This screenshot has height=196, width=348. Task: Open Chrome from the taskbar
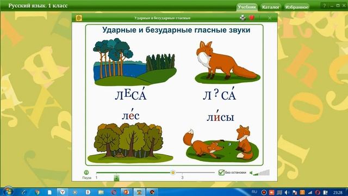coord(38,192)
